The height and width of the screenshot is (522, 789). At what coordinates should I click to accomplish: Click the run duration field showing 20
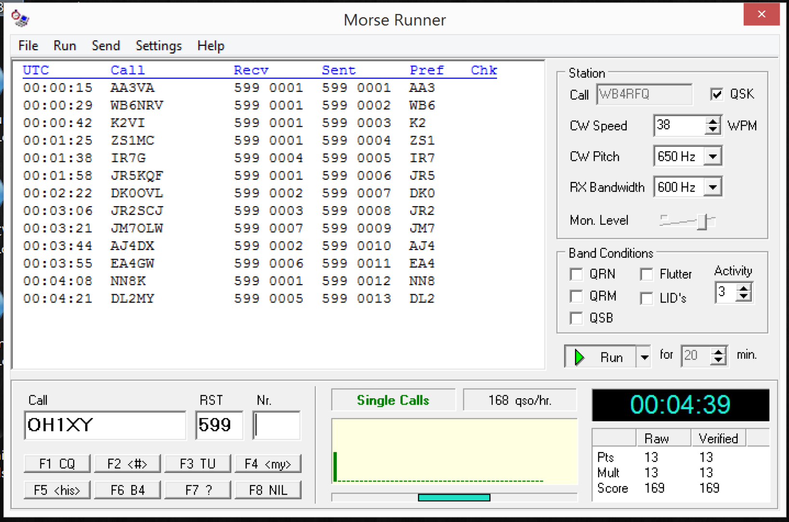pyautogui.click(x=696, y=356)
